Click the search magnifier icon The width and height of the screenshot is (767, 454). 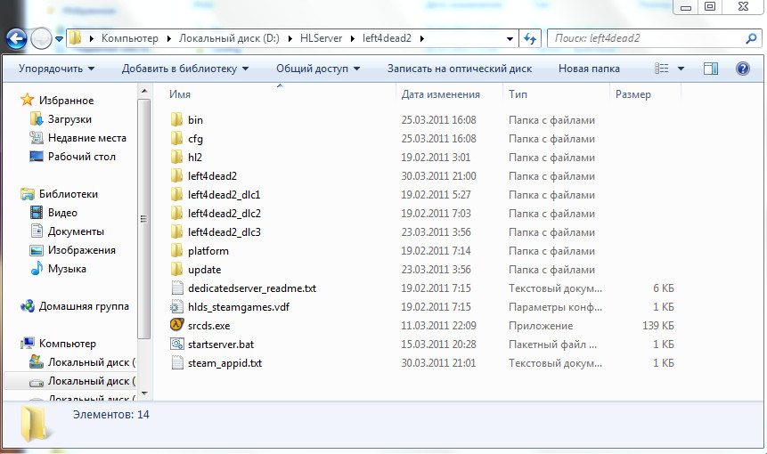tap(751, 38)
